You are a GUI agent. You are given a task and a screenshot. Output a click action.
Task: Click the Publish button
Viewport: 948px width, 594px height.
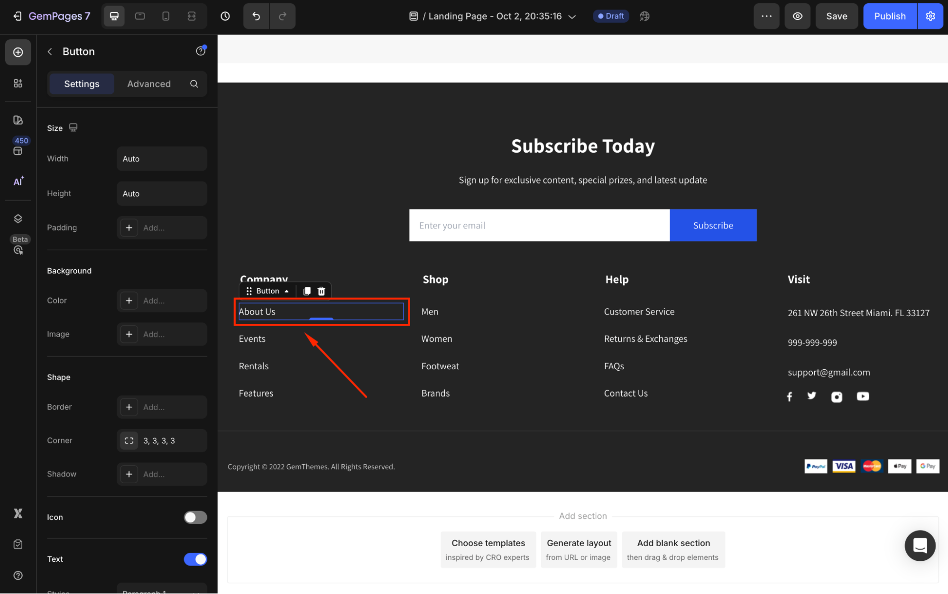coord(889,16)
